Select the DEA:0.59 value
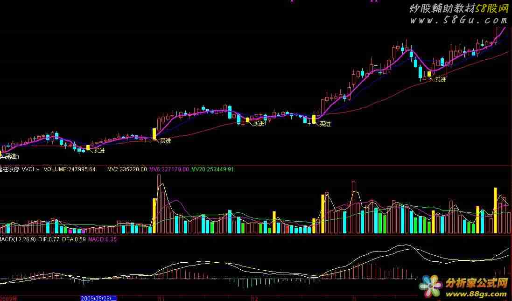This screenshot has width=512, height=301. point(74,239)
